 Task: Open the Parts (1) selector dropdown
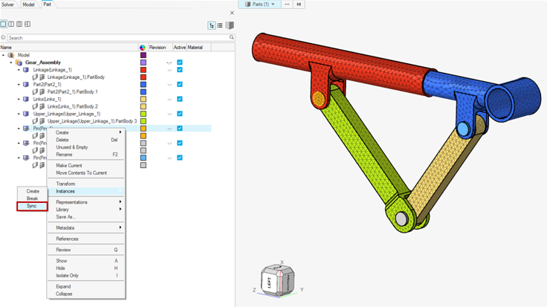260,4
